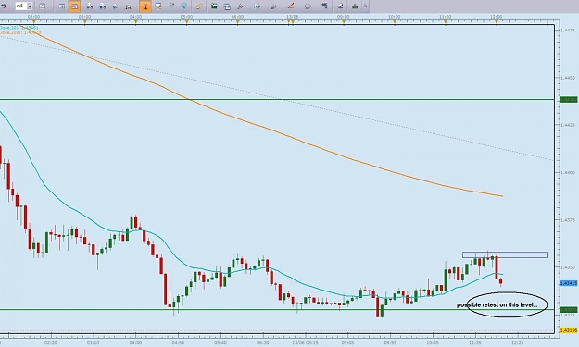Click the green picture snapshot icon
This screenshot has height=347, width=579.
pos(214,6)
